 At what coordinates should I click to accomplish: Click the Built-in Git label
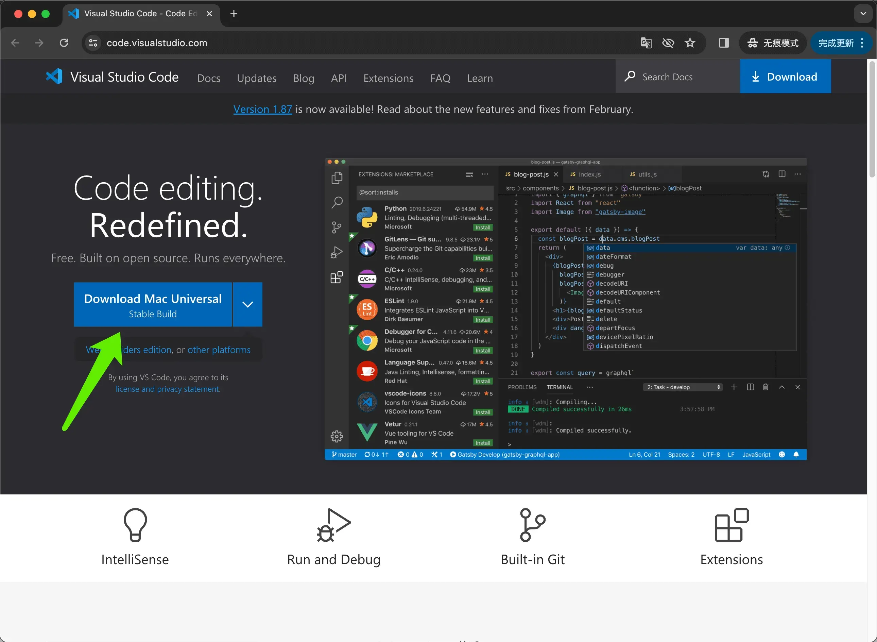[x=533, y=560]
